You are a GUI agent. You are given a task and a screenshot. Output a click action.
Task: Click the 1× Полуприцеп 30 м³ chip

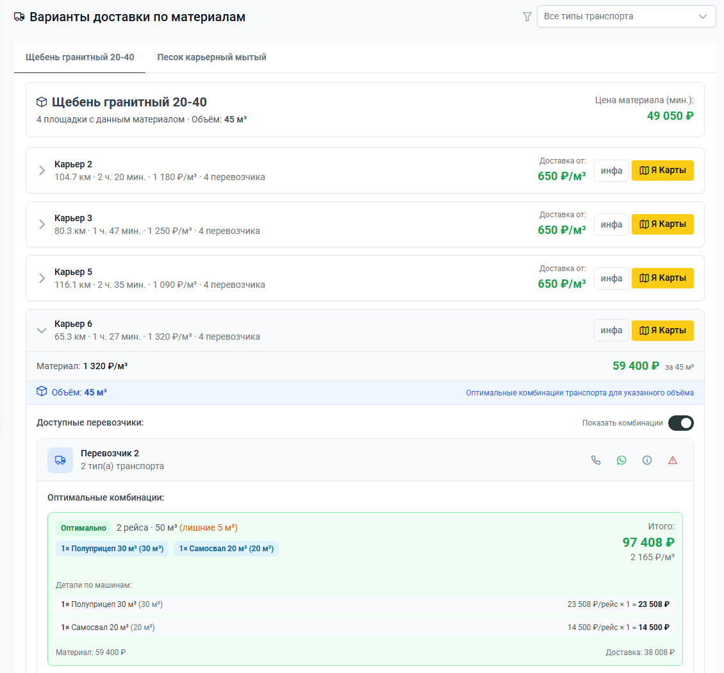click(x=112, y=549)
